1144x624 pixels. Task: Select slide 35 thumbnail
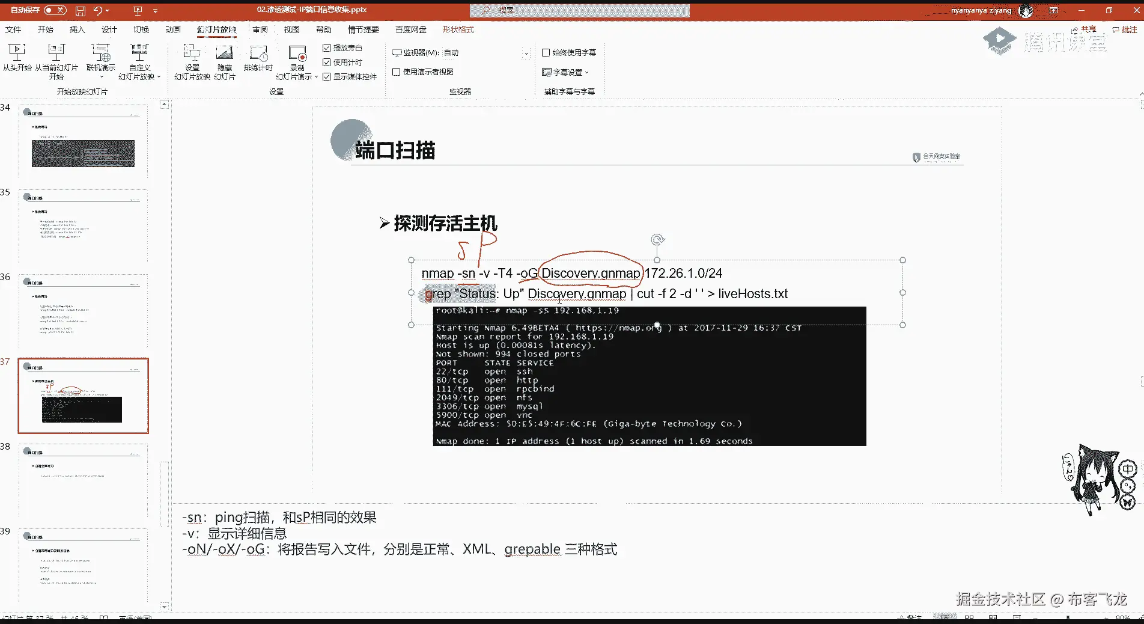(x=83, y=227)
